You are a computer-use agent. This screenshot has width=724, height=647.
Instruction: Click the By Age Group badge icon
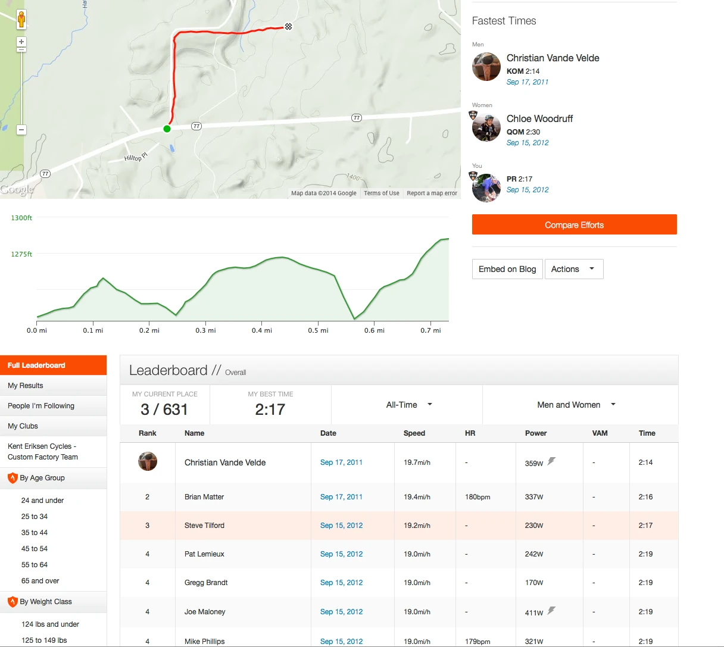[13, 478]
